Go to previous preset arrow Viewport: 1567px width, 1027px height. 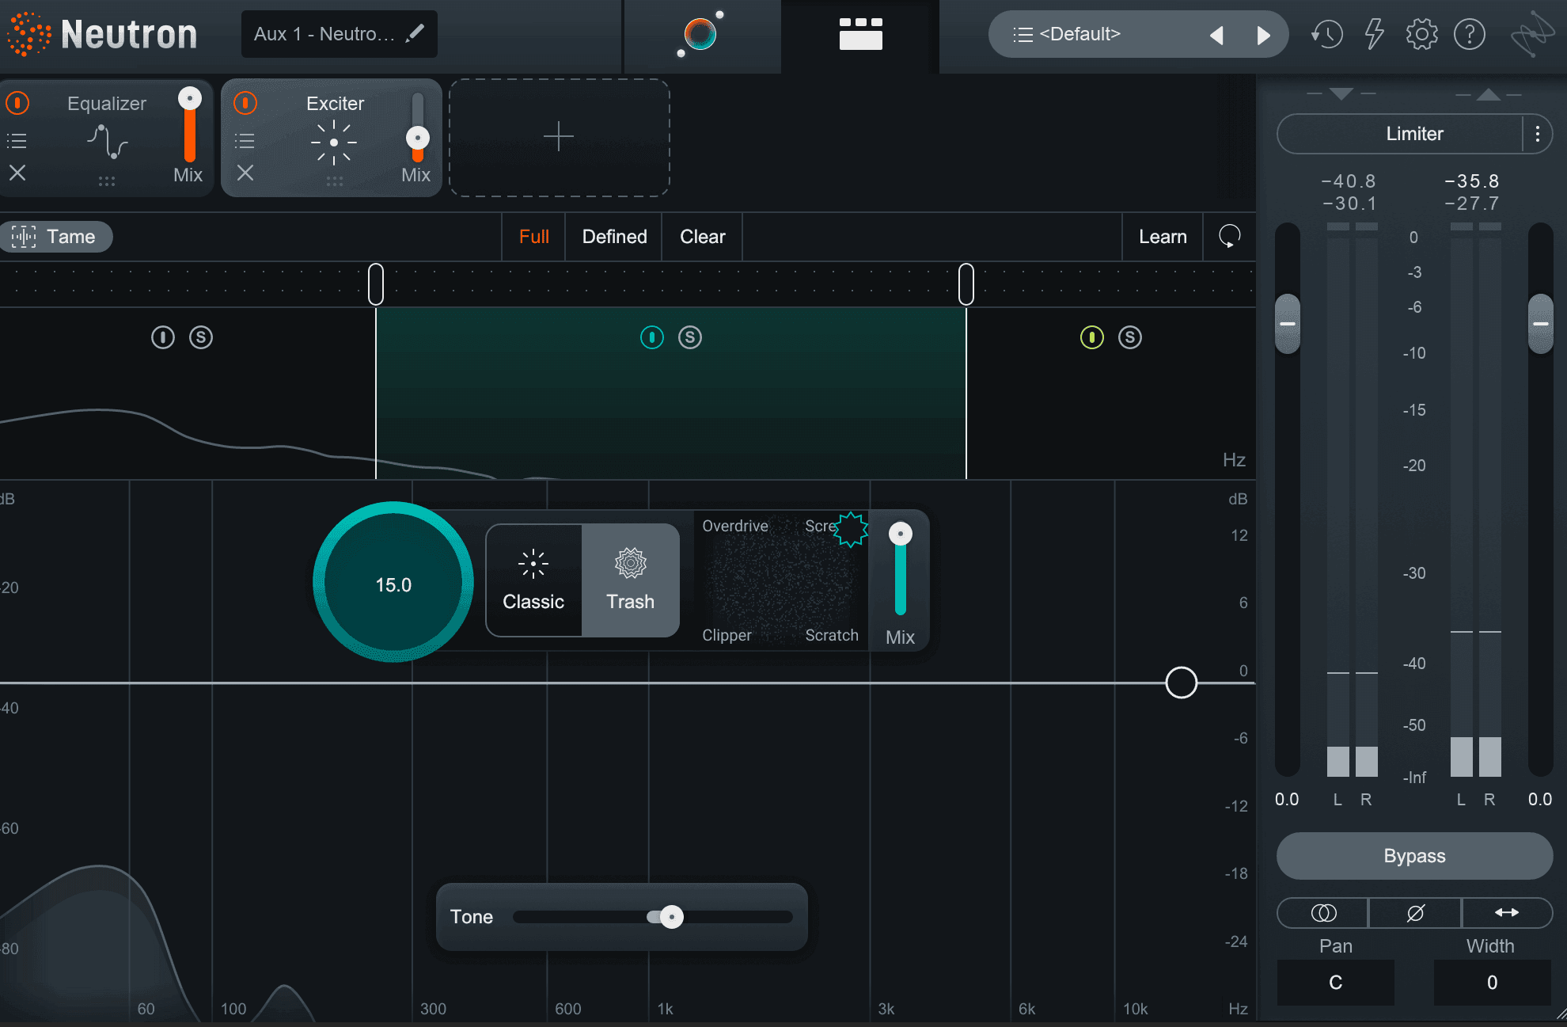pos(1217,35)
